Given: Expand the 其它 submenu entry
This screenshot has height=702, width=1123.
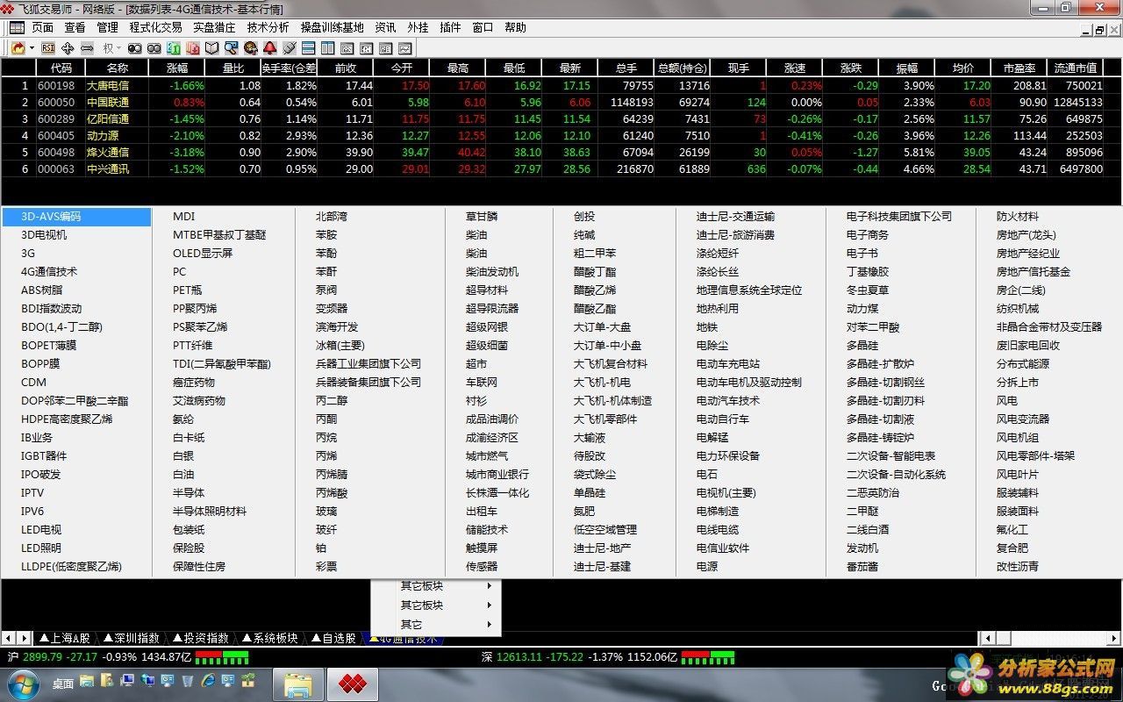Looking at the screenshot, I should (436, 625).
